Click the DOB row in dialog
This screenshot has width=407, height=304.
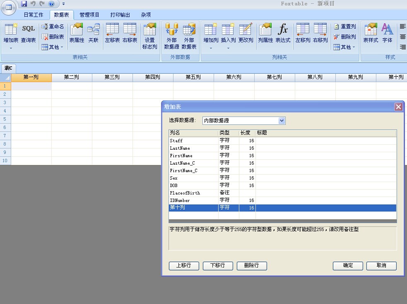point(282,185)
